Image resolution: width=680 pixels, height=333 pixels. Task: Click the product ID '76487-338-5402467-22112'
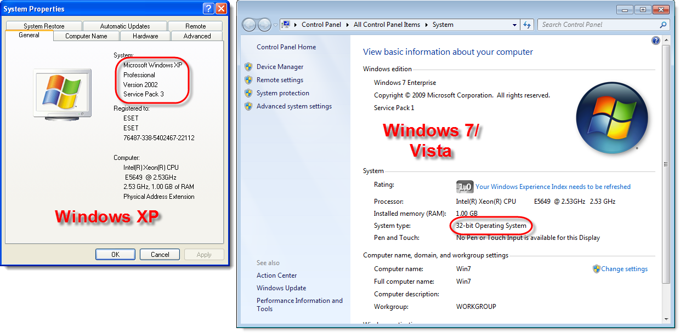pos(159,138)
